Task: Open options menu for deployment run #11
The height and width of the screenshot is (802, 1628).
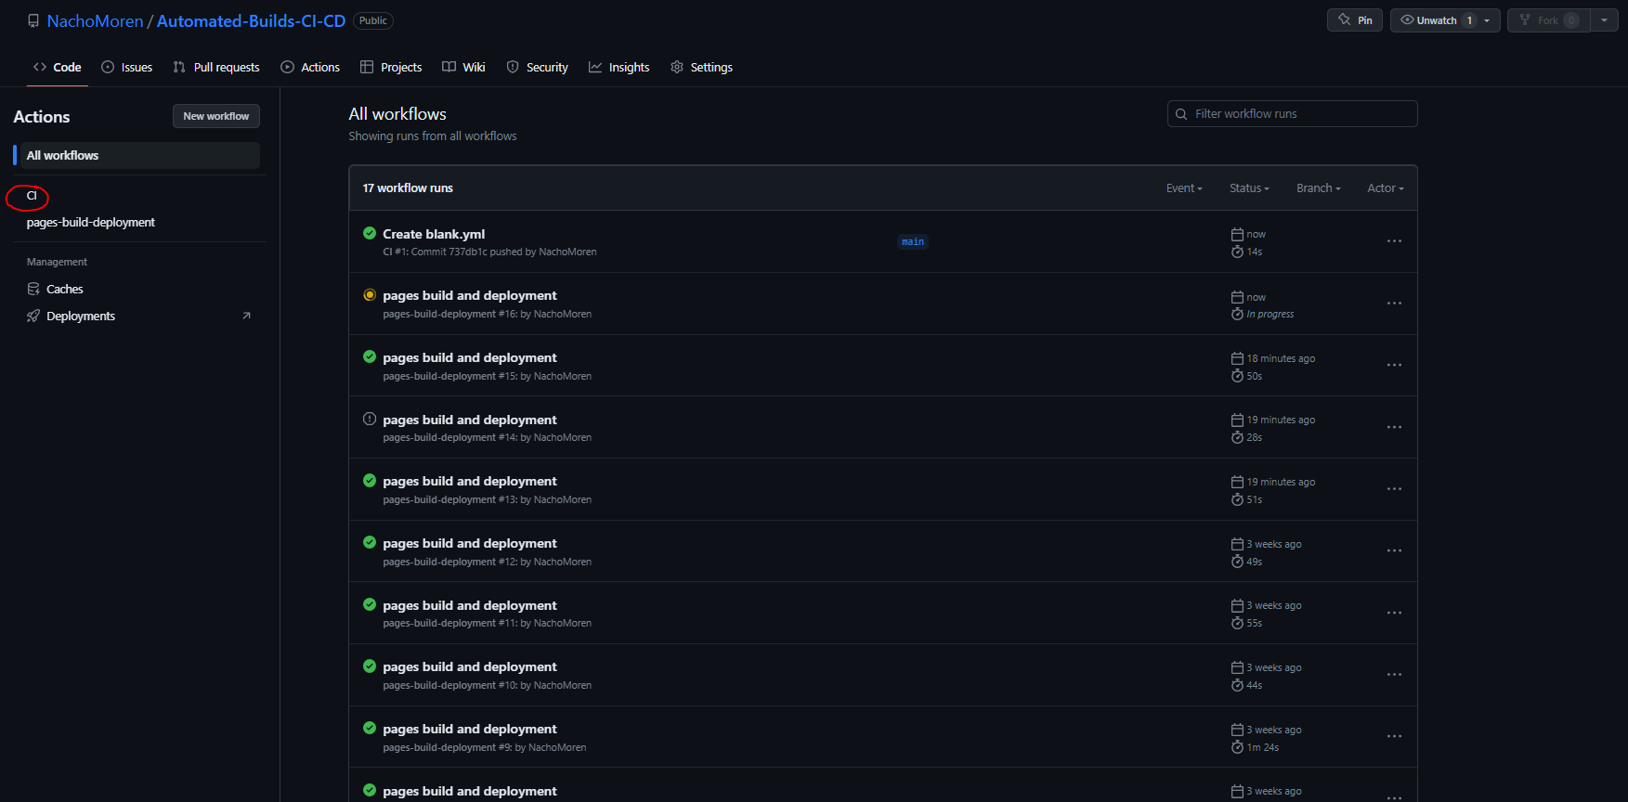Action: (1394, 613)
